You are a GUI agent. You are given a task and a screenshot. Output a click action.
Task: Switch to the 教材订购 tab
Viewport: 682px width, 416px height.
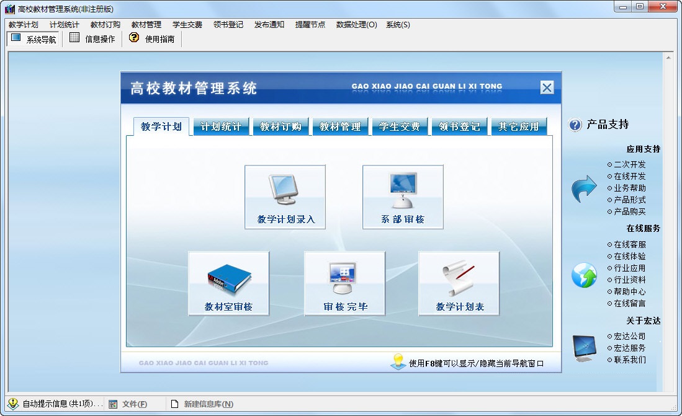coord(280,126)
